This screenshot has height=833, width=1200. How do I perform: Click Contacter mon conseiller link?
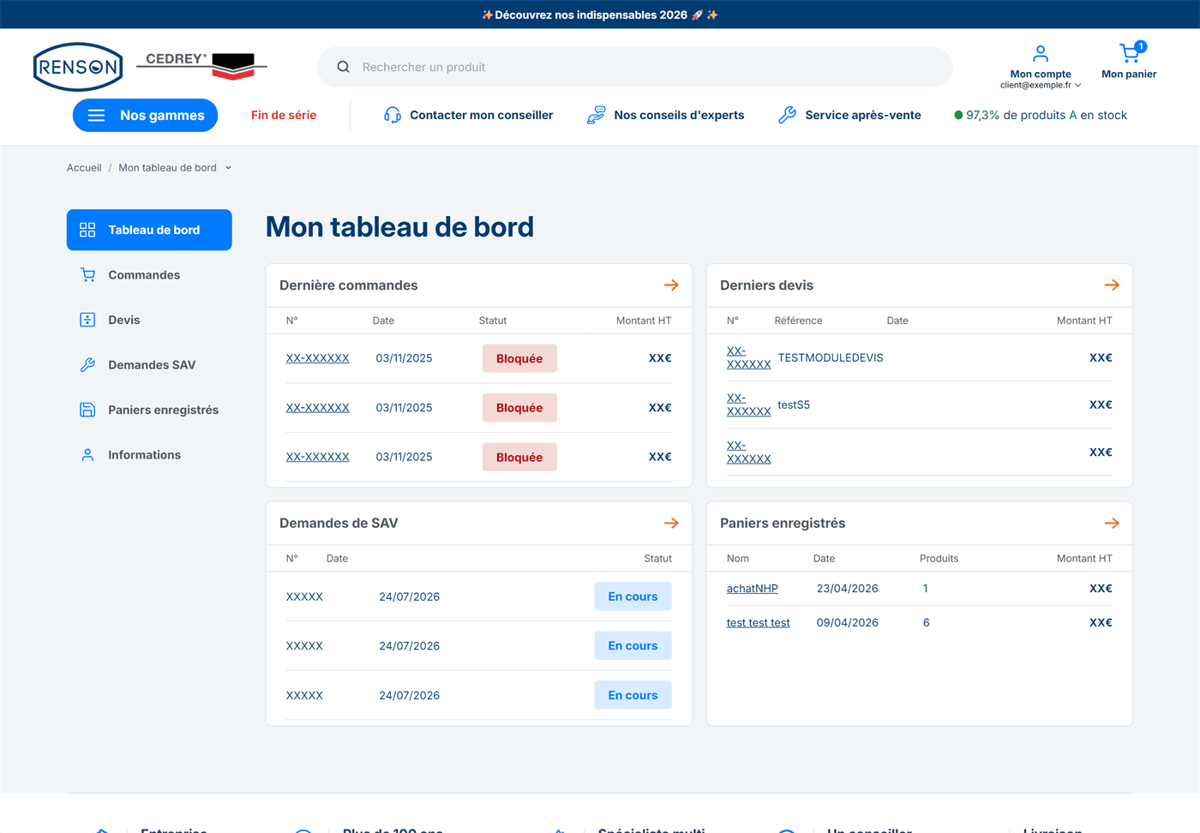481,115
